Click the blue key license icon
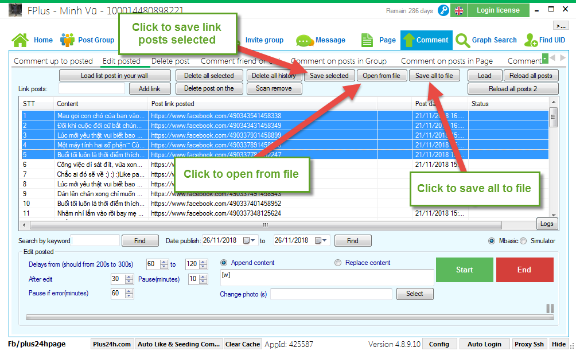Screen dimensions: 576x351 click(443, 10)
